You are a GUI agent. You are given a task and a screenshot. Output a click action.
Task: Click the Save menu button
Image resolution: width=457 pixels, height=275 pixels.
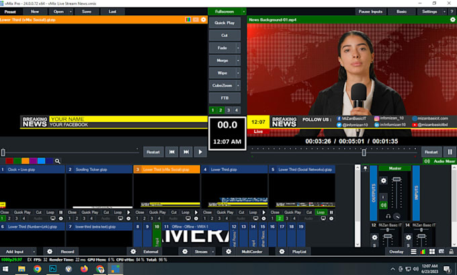87,11
